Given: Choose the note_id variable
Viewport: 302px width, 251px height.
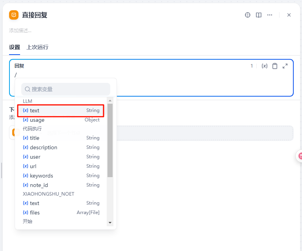Looking at the screenshot, I should (x=61, y=185).
